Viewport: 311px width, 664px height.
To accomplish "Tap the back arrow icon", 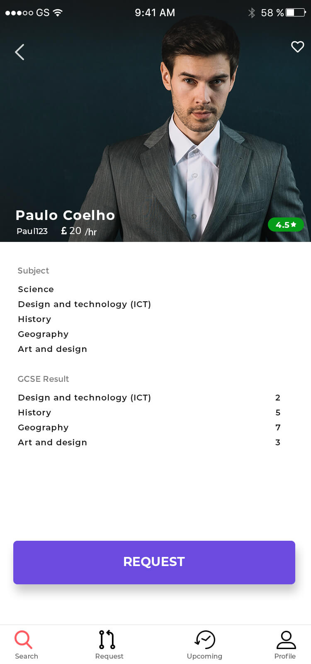I will [19, 52].
